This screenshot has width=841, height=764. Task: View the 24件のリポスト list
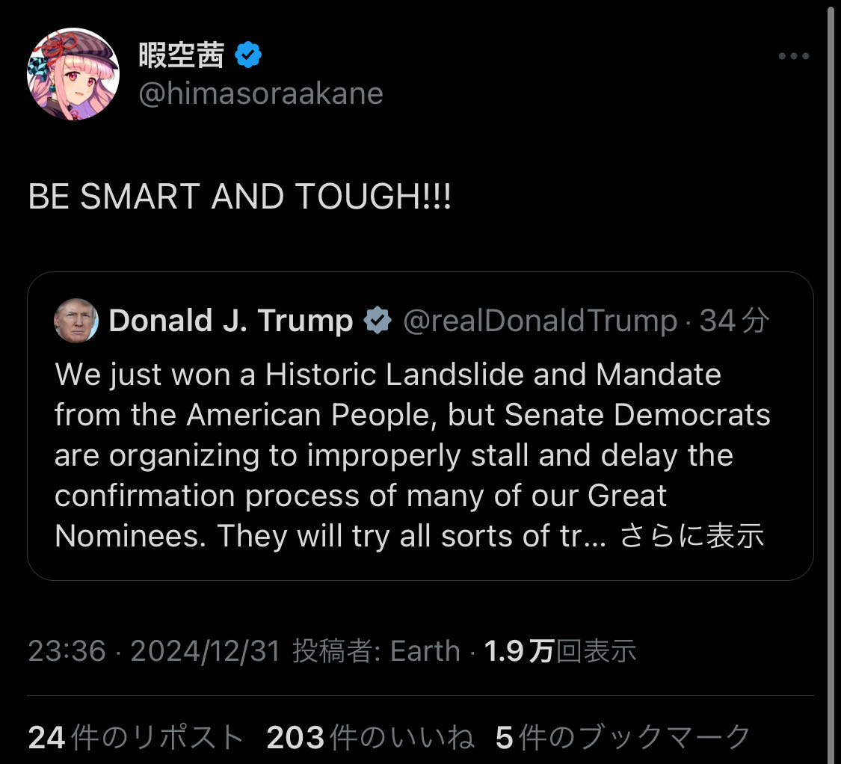pos(136,736)
